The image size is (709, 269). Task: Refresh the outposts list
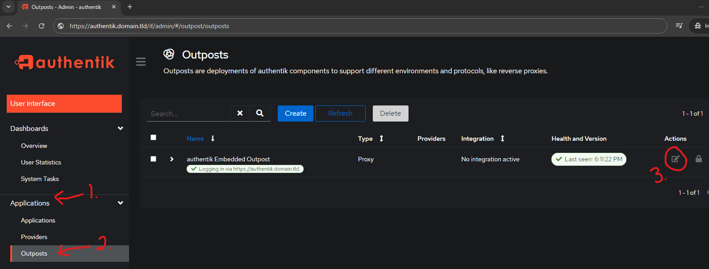tap(340, 113)
